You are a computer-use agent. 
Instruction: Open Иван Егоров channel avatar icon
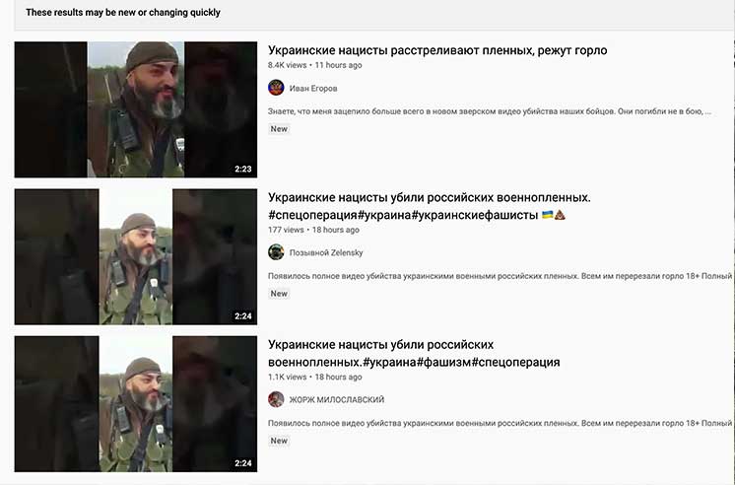(x=276, y=88)
